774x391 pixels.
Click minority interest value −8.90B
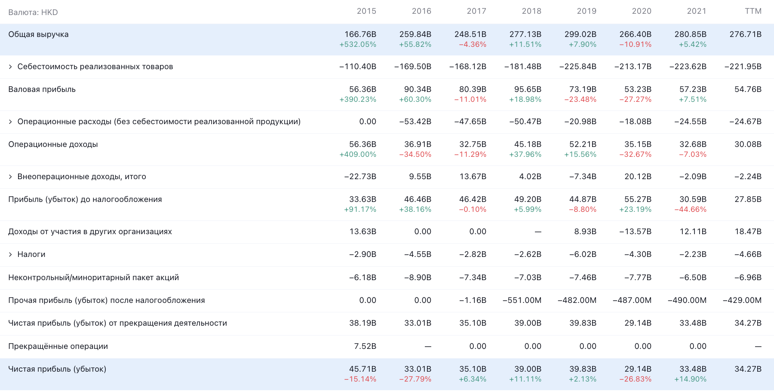tap(418, 278)
